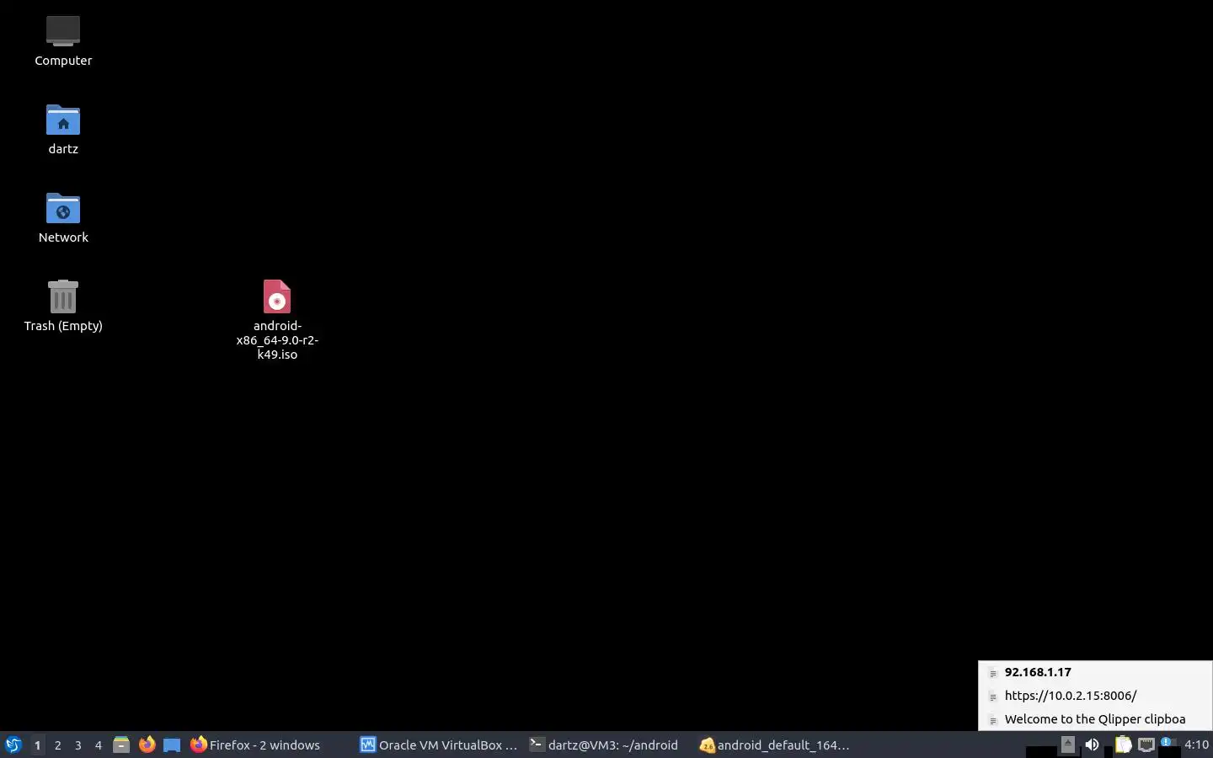1213x758 pixels.
Task: Click the 4:10 clock in the panel
Action: [1196, 745]
